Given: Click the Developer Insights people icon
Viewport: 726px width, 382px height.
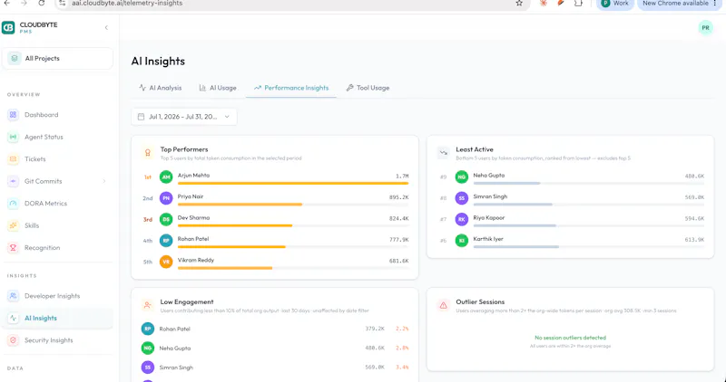Looking at the screenshot, I should point(13,296).
